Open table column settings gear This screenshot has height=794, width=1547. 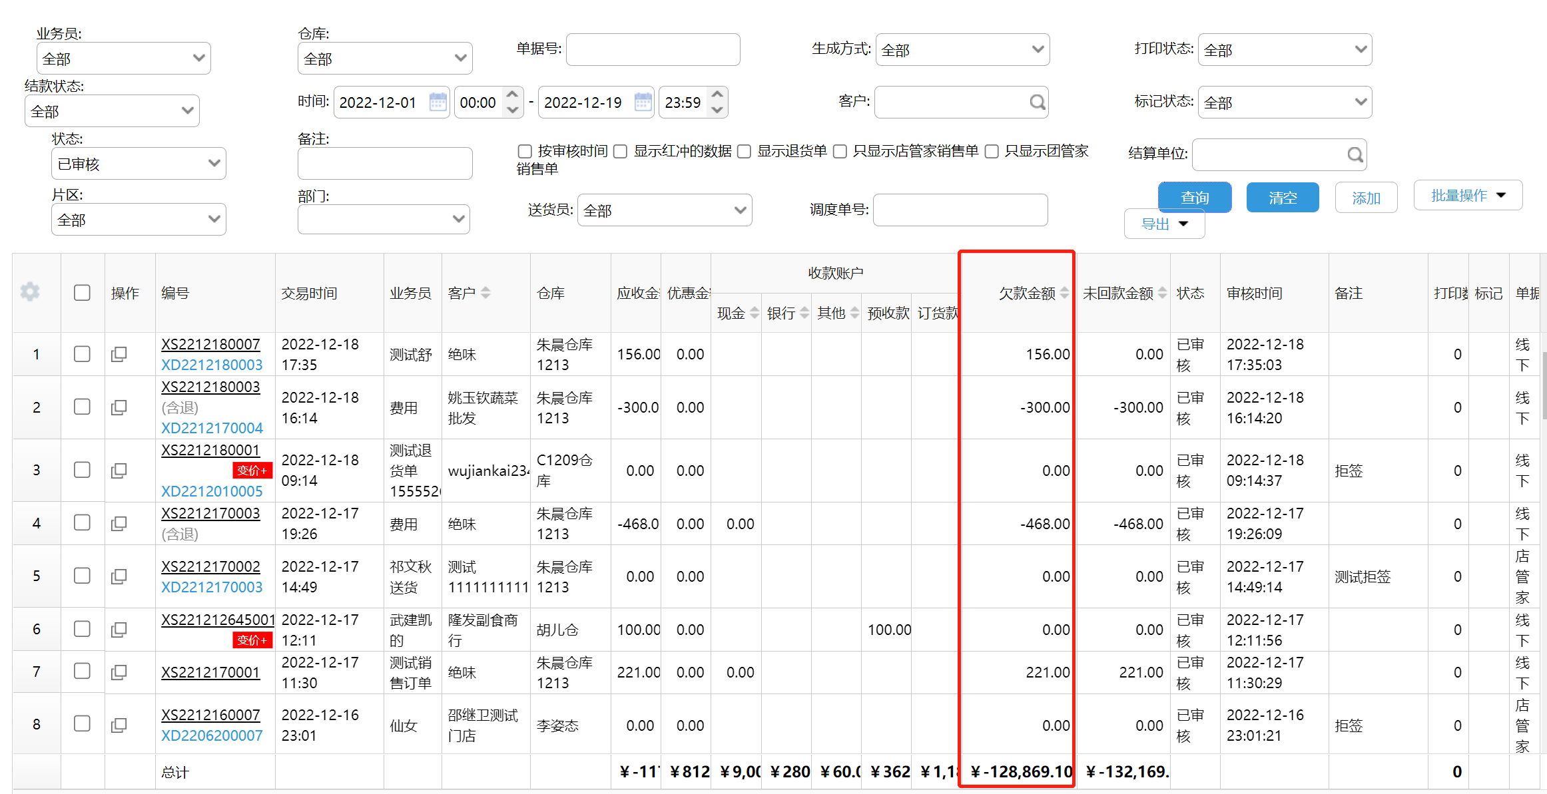tap(30, 292)
